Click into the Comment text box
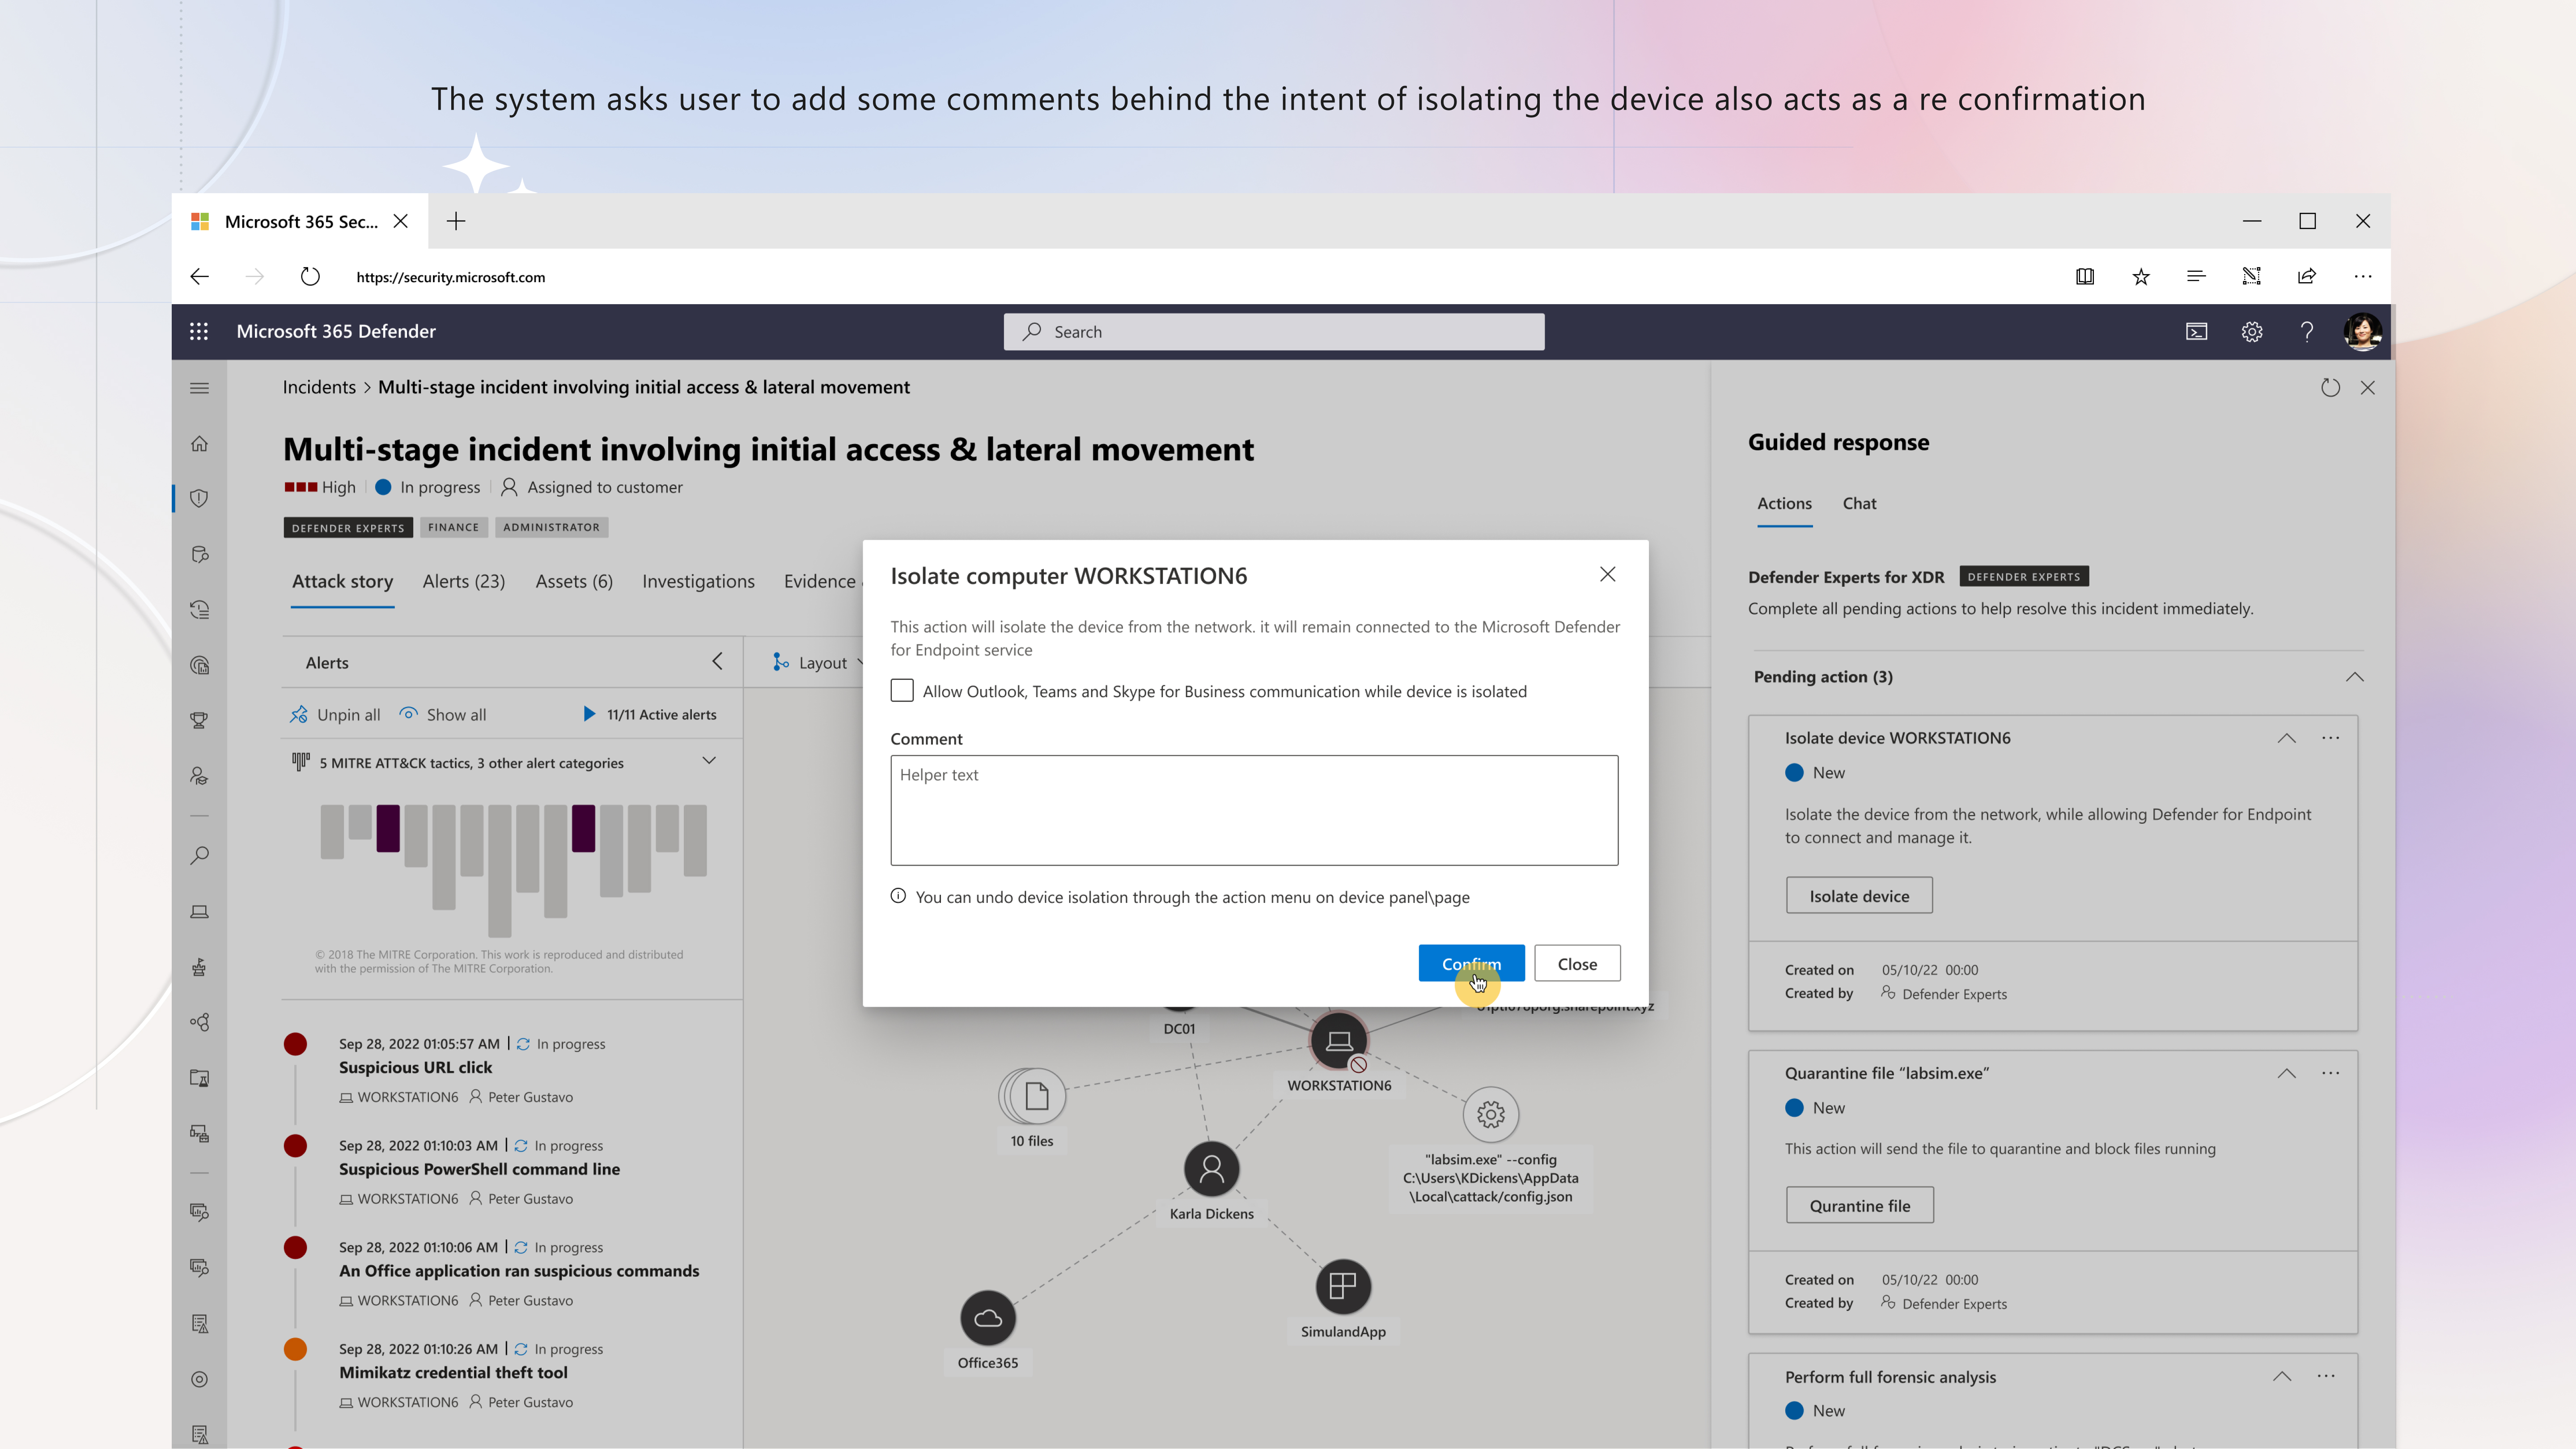 (1254, 810)
